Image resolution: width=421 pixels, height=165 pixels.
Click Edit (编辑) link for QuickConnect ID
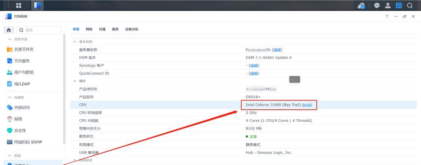pyautogui.click(x=254, y=73)
